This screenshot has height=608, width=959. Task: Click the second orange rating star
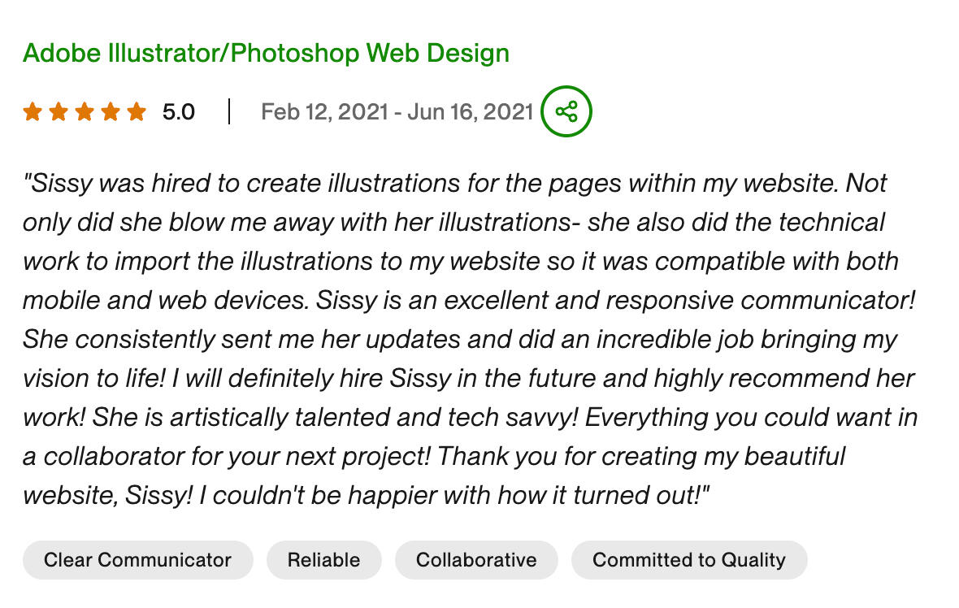tap(59, 111)
